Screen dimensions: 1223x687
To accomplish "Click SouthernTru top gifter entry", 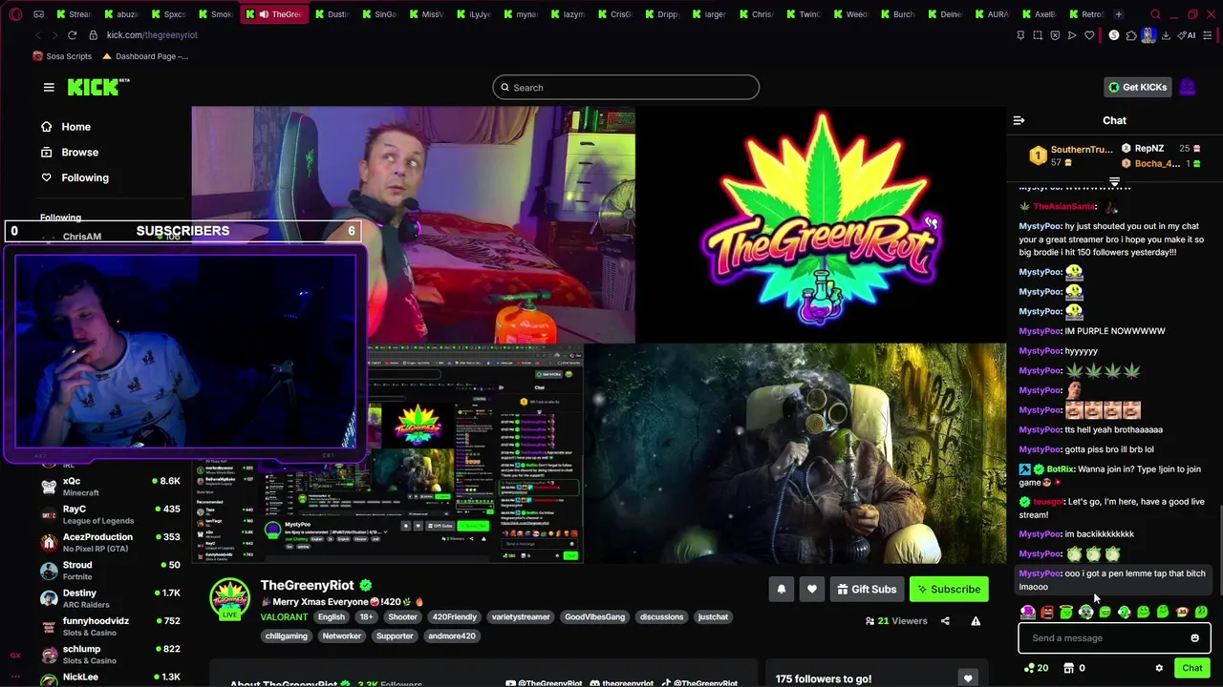I will [1070, 156].
